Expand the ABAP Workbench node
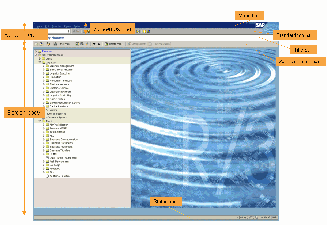Screen dimensions: 327x225 point(43,125)
